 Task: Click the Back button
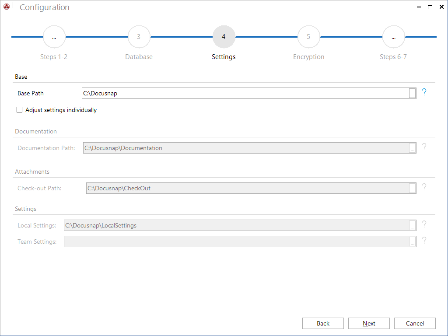click(x=323, y=323)
